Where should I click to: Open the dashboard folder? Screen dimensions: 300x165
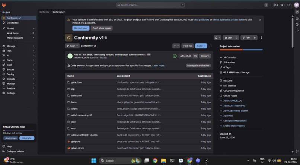click(x=76, y=95)
